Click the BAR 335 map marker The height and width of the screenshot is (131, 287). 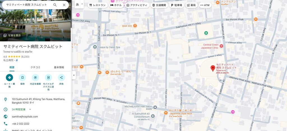[135, 26]
